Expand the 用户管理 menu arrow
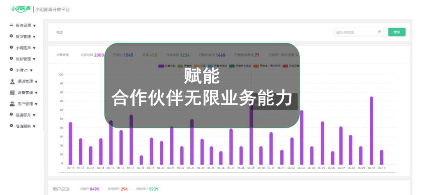 coord(36,105)
